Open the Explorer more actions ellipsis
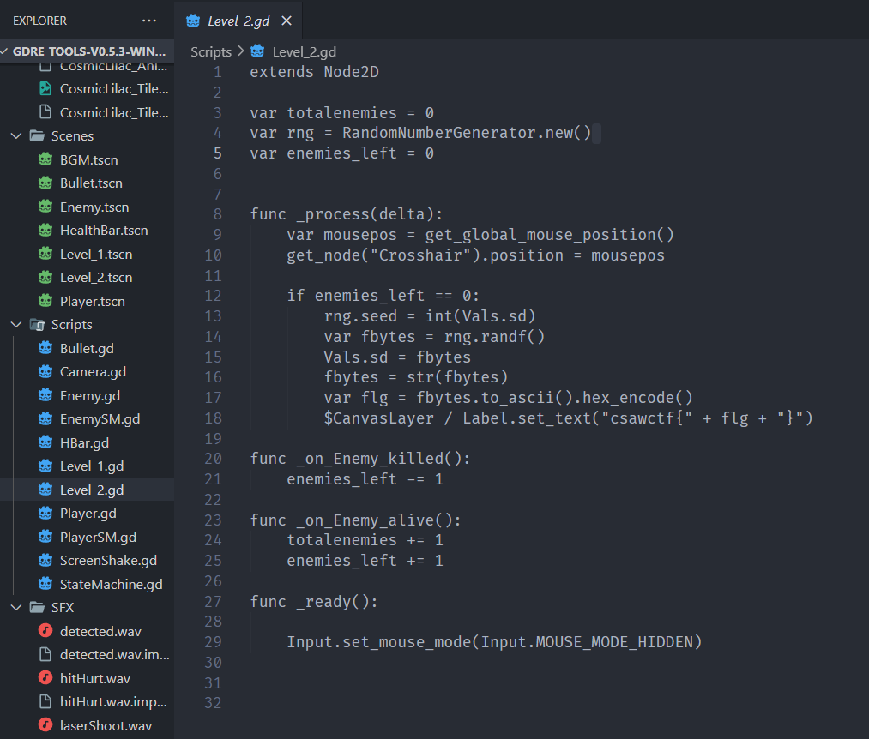Screen dimensions: 869x739 coord(149,21)
